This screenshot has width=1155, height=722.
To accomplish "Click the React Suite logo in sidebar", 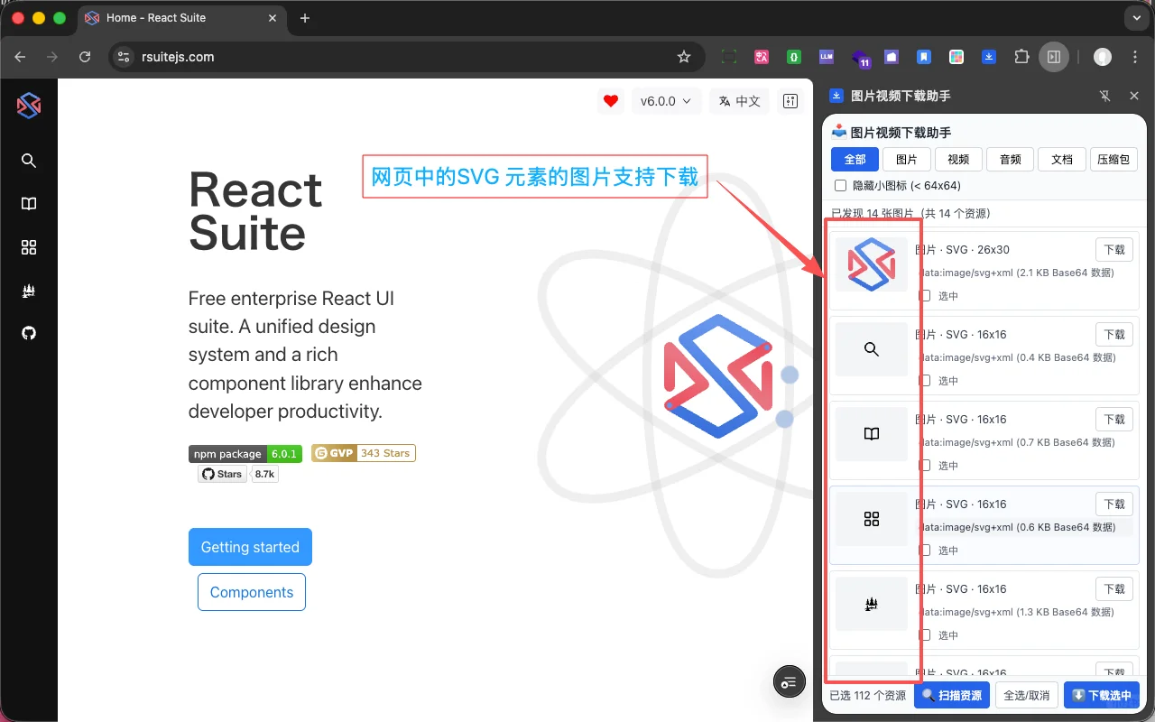I will click(28, 105).
